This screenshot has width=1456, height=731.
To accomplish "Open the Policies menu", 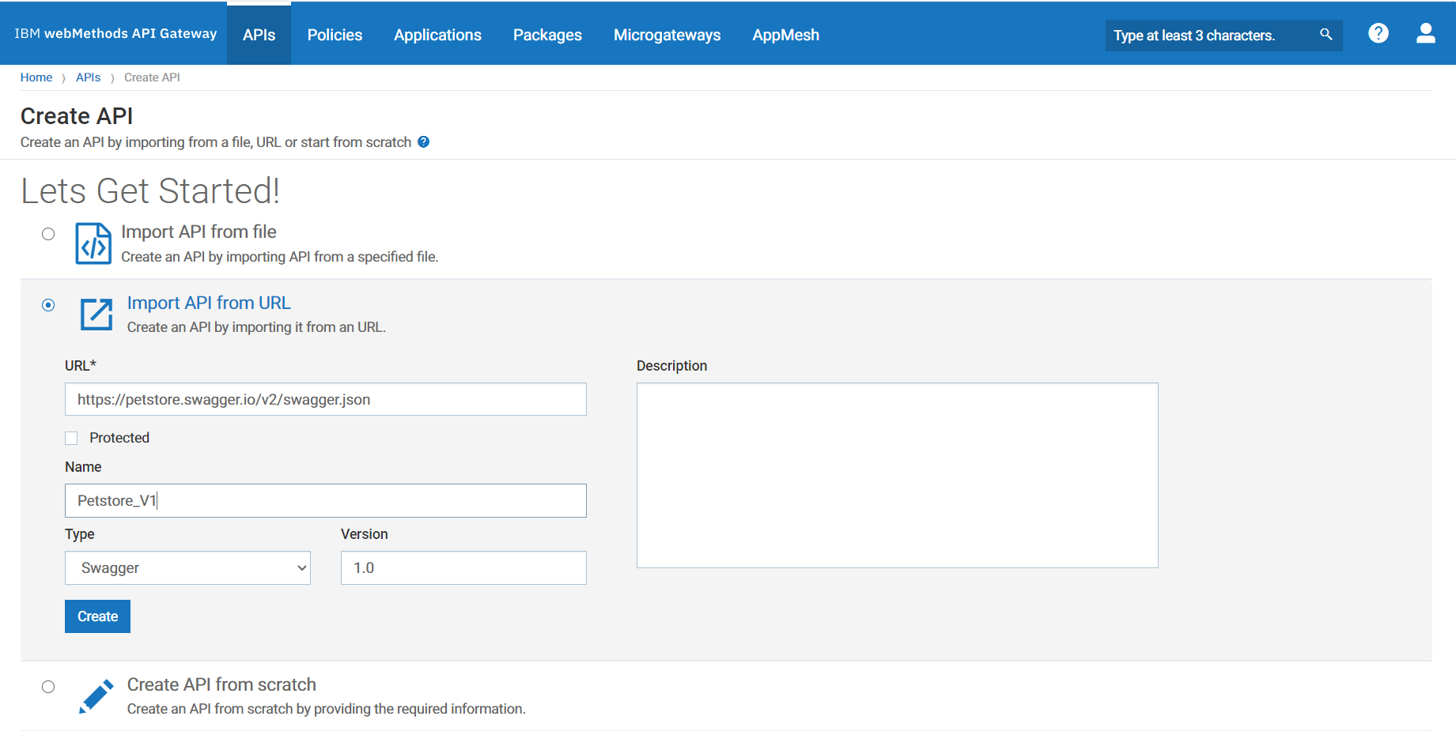I will (335, 35).
